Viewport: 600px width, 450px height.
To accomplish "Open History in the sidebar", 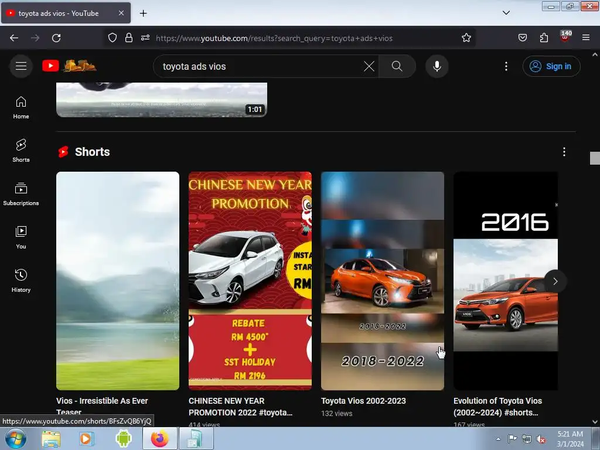I will 21,281.
